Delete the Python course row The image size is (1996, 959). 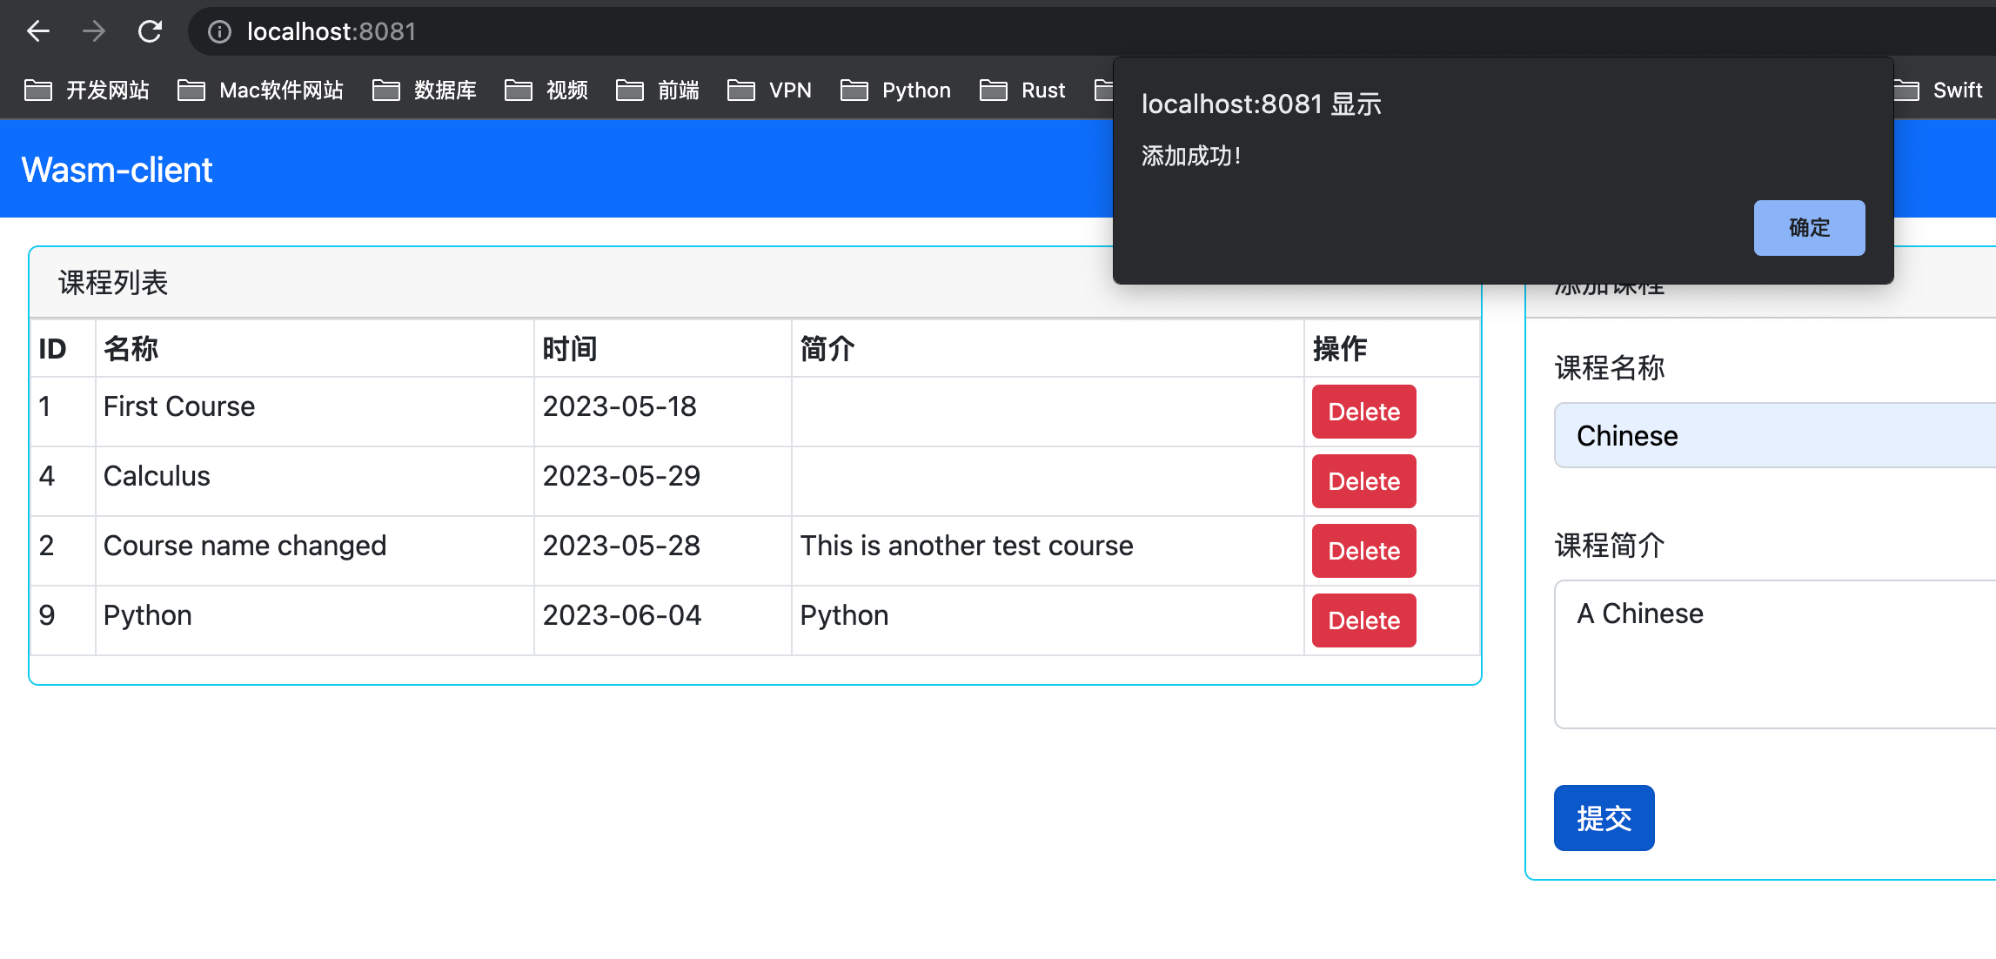click(x=1363, y=620)
